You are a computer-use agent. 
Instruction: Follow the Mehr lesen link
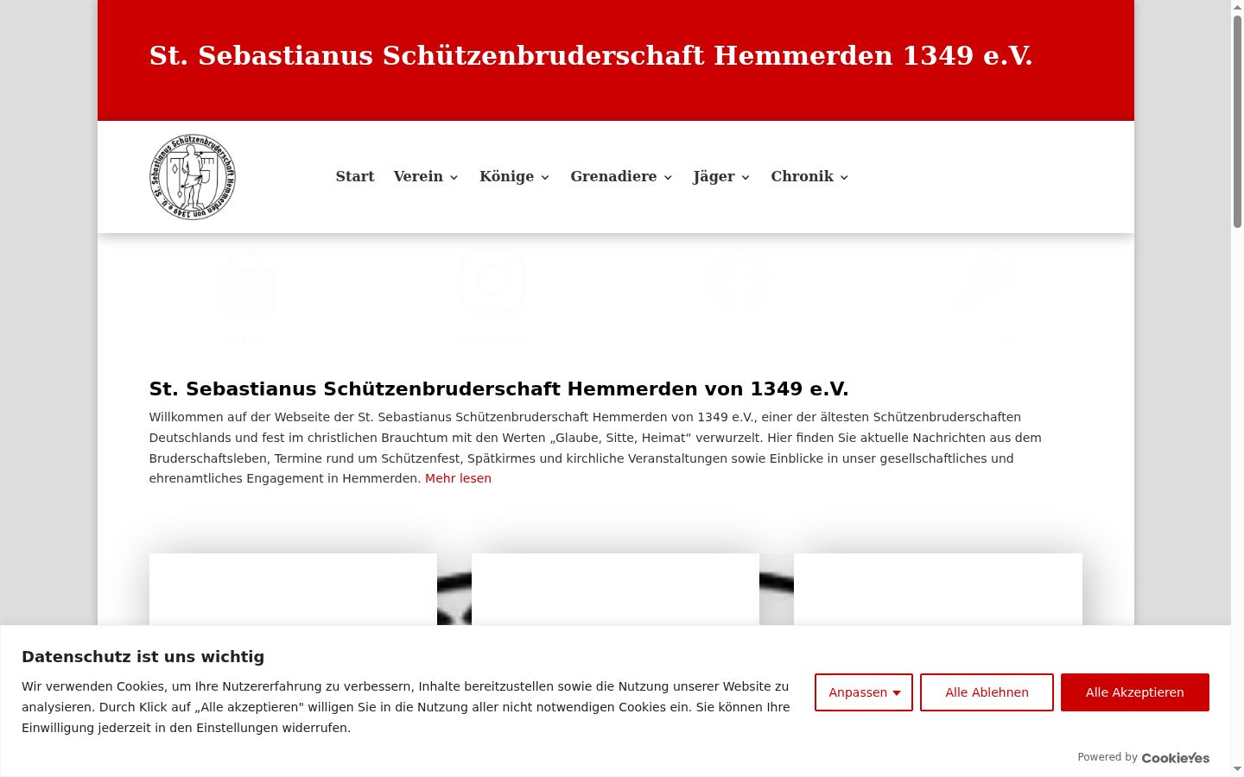[x=458, y=478]
